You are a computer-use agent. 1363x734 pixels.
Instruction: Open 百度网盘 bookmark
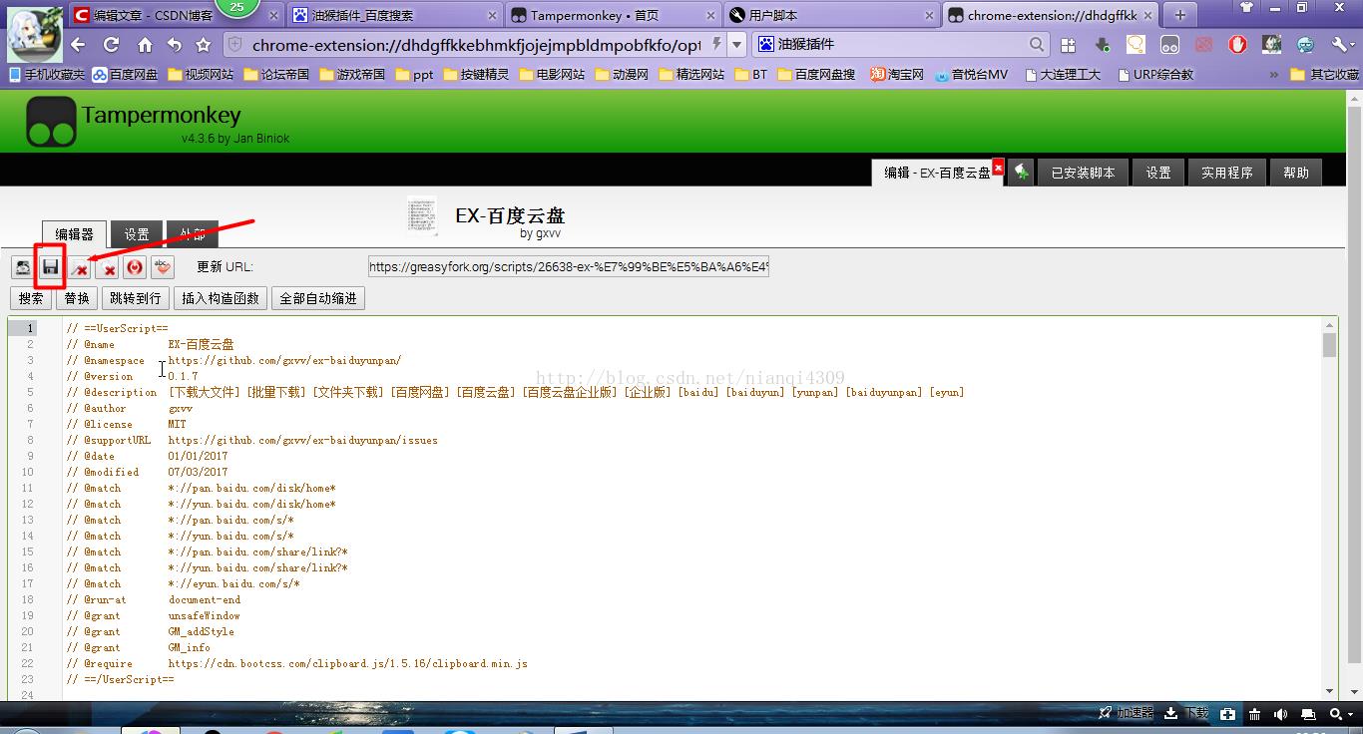[126, 75]
